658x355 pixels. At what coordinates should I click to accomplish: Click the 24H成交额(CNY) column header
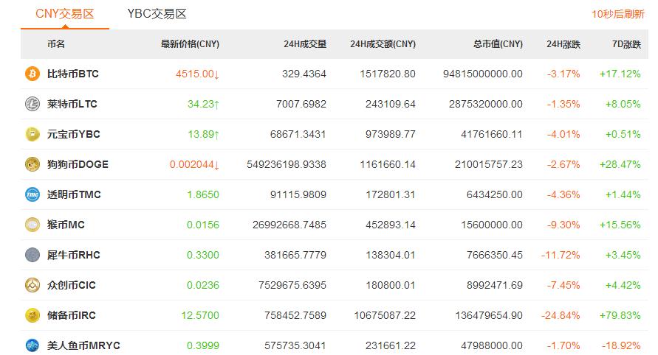pyautogui.click(x=383, y=44)
